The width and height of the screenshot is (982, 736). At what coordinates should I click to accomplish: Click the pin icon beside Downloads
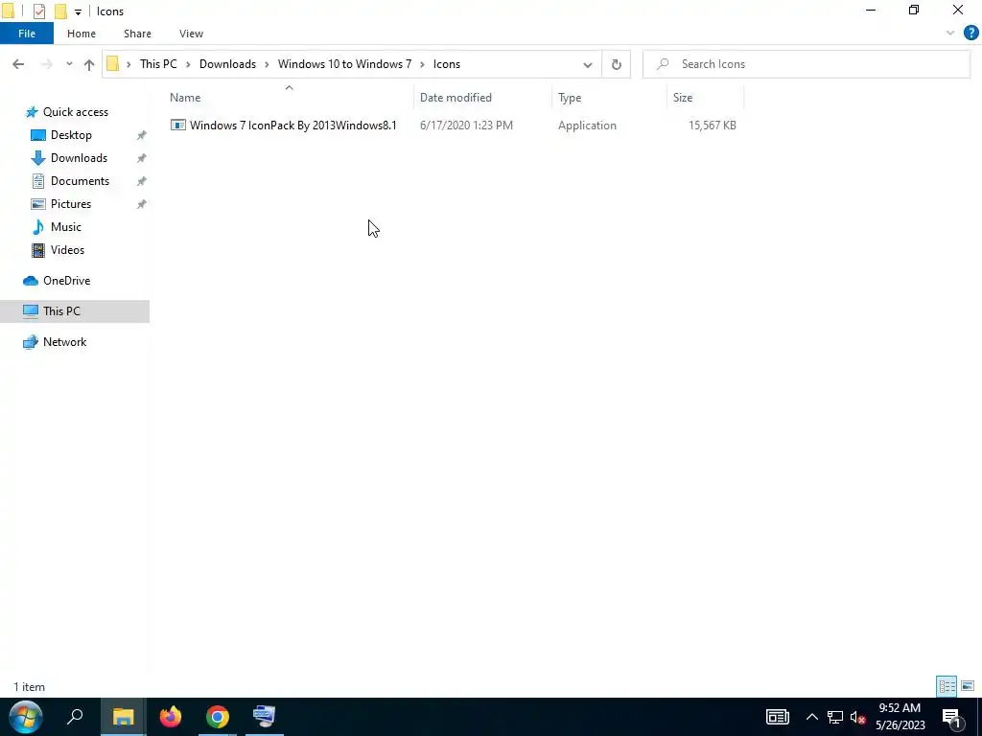coord(142,158)
